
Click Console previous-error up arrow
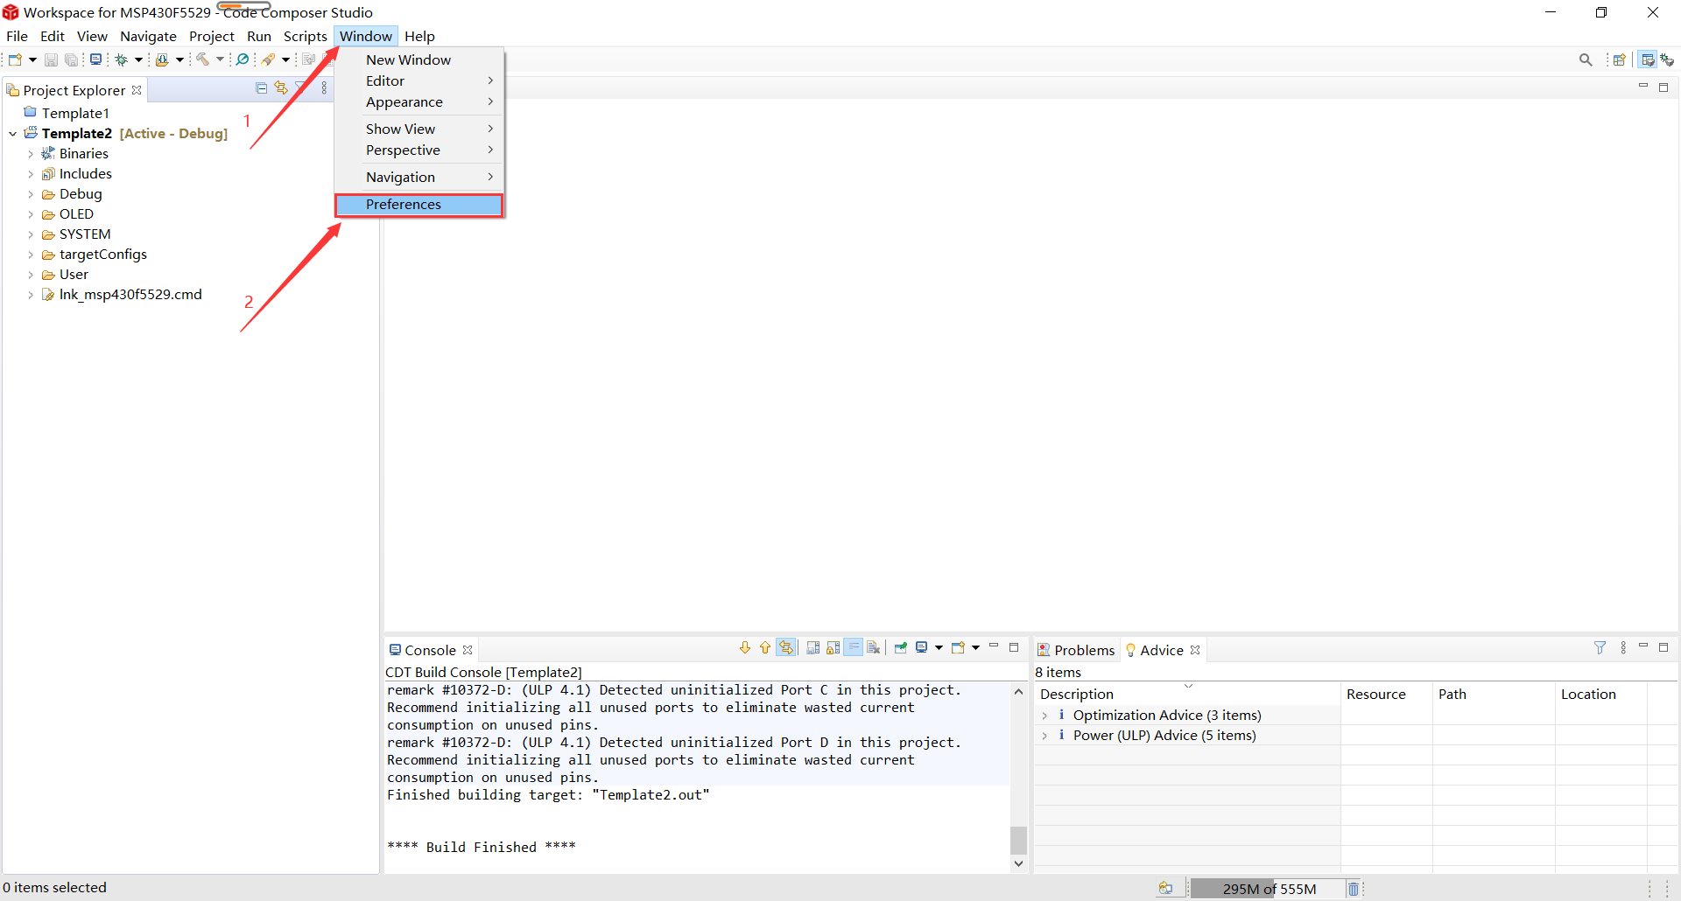click(x=765, y=647)
